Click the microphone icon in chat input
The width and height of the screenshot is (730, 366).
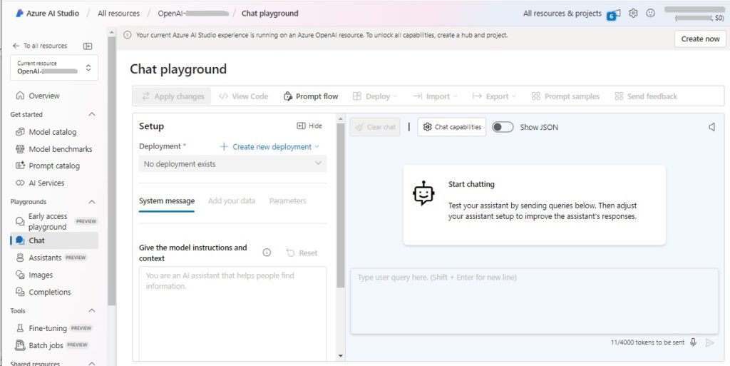pos(693,342)
